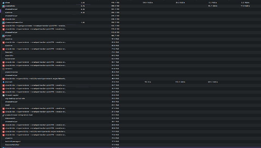
Task: Click the memory value in the krunner row
Action: (115, 36)
